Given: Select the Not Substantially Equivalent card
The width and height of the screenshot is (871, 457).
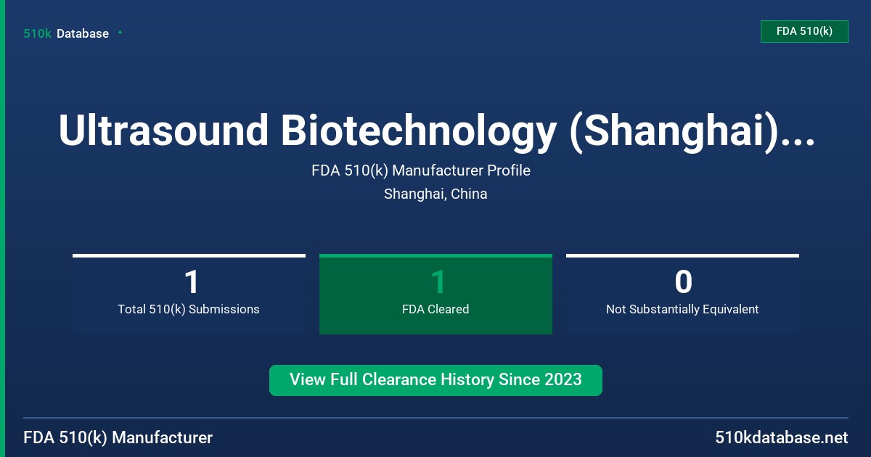Looking at the screenshot, I should point(682,294).
